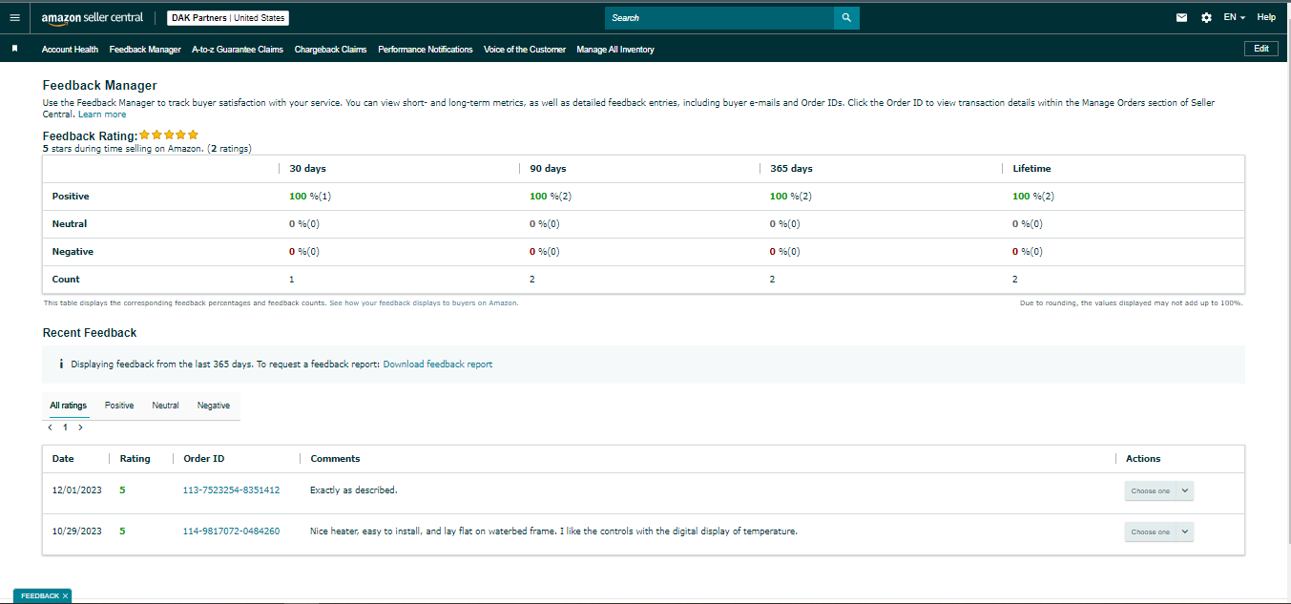Click the bookmark flag icon

15,49
